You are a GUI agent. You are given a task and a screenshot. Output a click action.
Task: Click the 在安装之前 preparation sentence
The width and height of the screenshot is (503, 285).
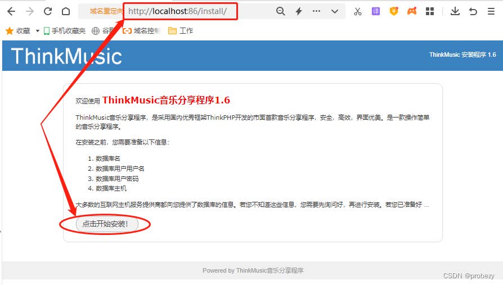[123, 142]
